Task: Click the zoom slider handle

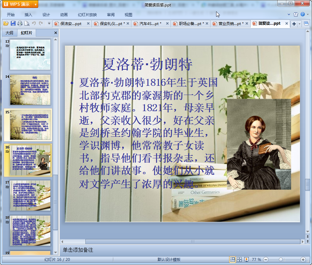Action: tap(281, 260)
